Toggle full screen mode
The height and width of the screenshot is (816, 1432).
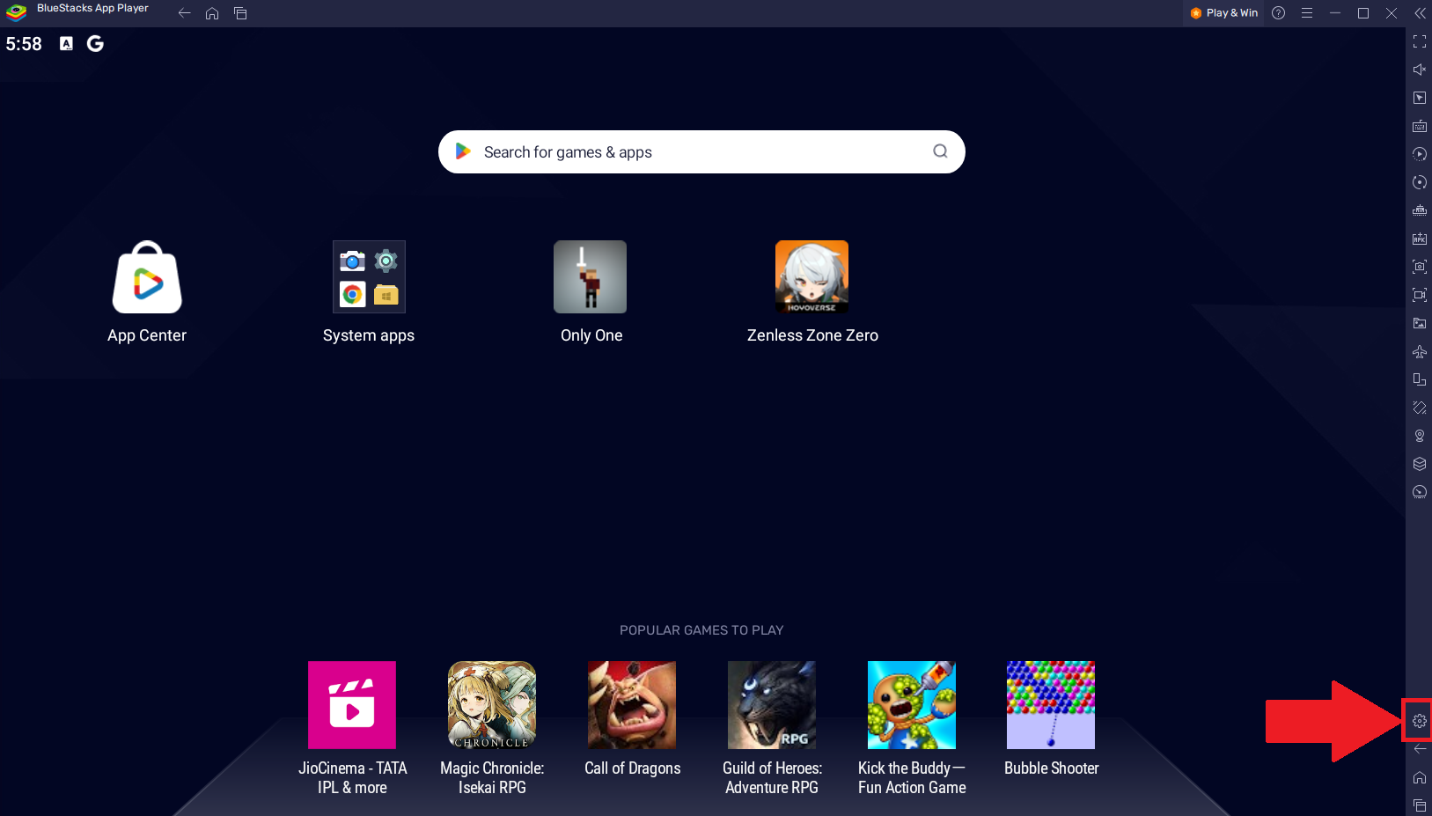coord(1419,41)
